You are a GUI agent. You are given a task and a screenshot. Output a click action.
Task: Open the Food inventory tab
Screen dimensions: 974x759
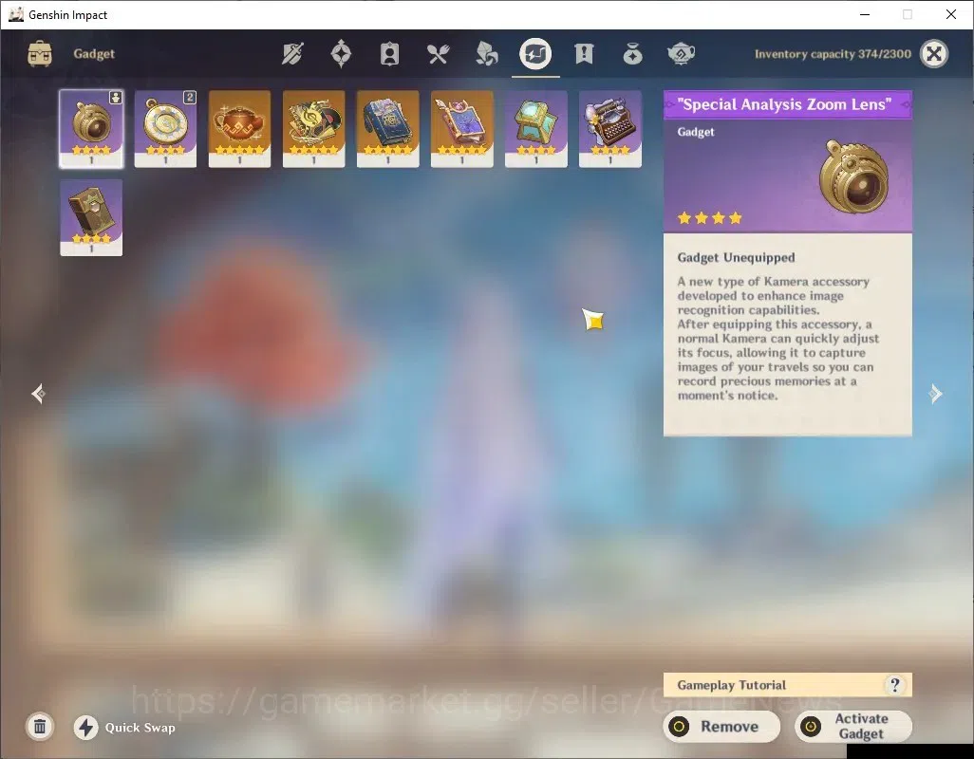click(x=438, y=54)
